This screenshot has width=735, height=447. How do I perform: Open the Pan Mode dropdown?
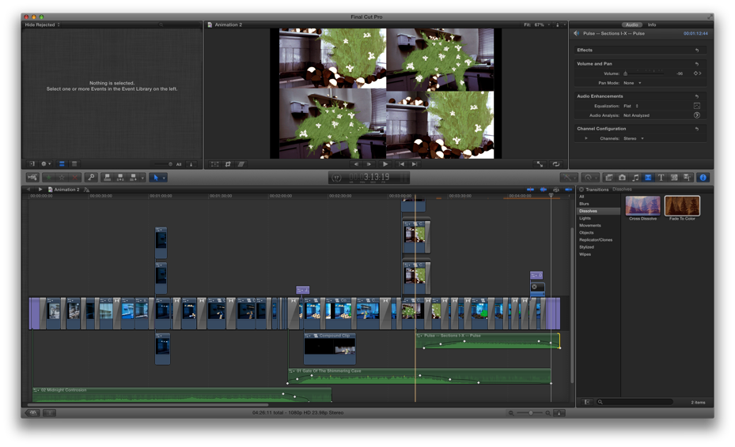pyautogui.click(x=632, y=83)
